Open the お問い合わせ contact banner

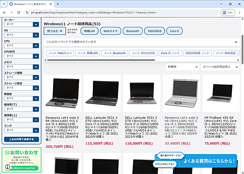click(x=22, y=160)
